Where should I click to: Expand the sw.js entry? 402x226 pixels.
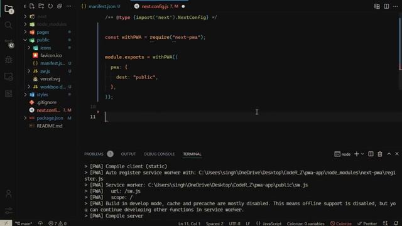(29, 71)
